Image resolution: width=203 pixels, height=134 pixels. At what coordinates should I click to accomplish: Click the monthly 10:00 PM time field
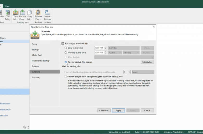pos(99,53)
